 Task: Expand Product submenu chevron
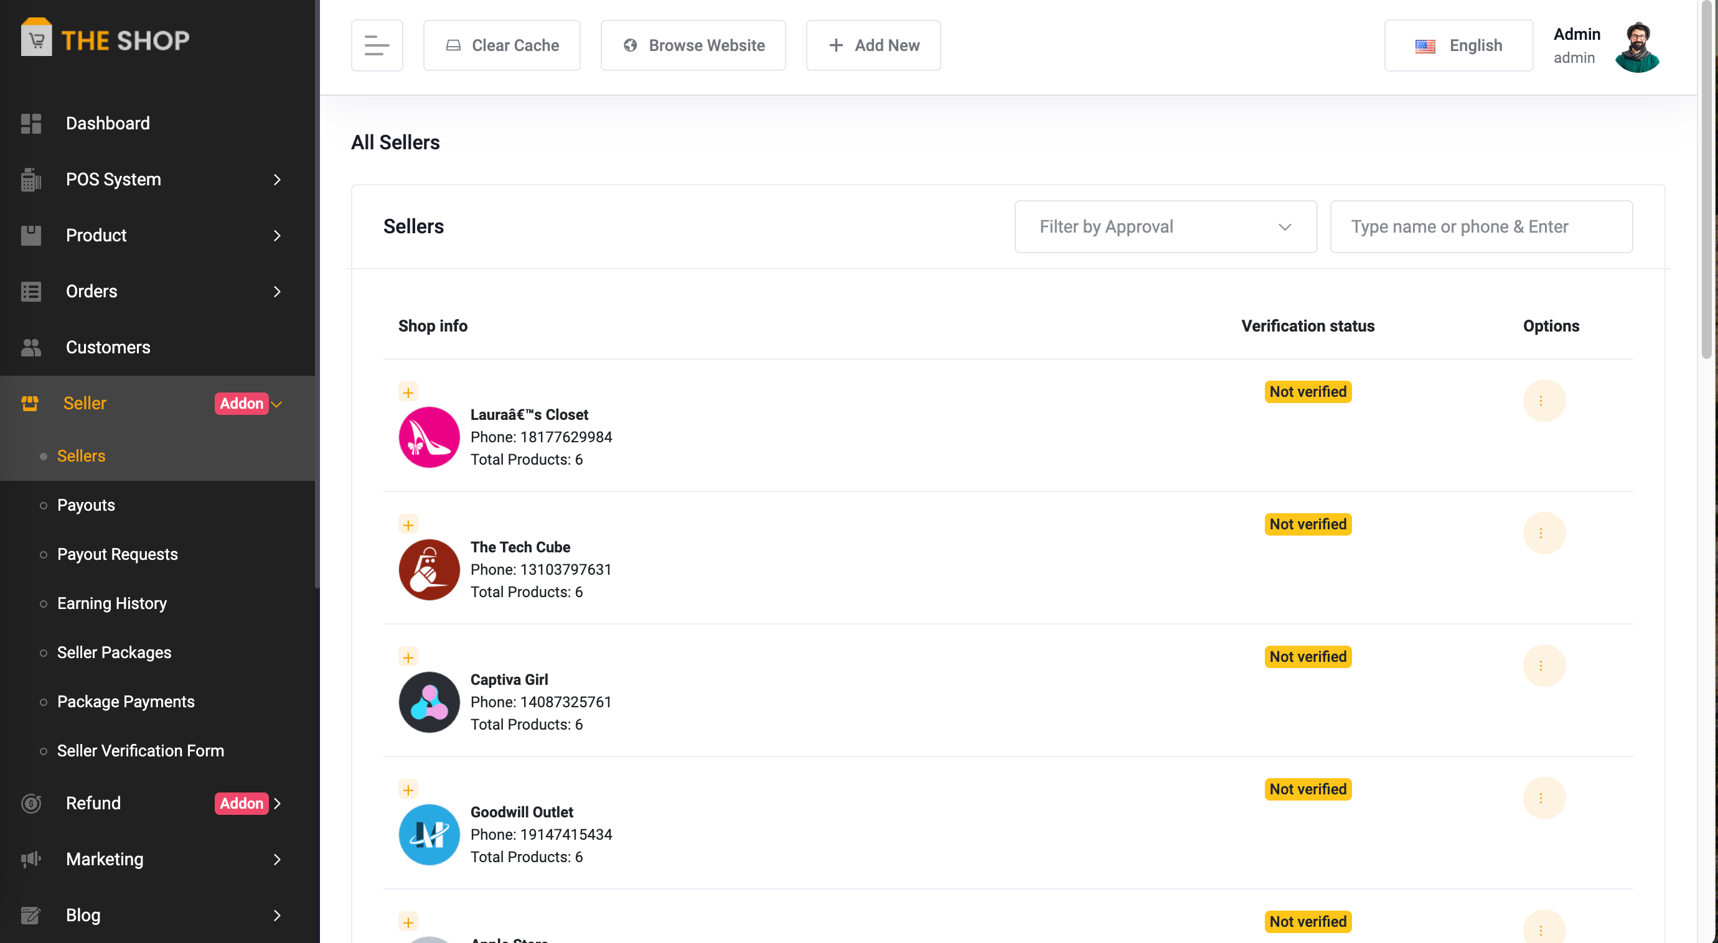[277, 235]
